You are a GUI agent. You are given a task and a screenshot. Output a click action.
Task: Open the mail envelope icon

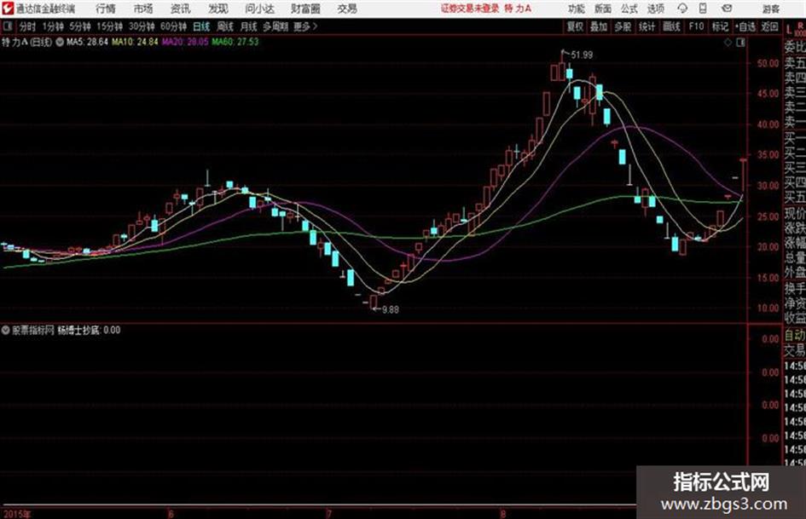point(727,9)
